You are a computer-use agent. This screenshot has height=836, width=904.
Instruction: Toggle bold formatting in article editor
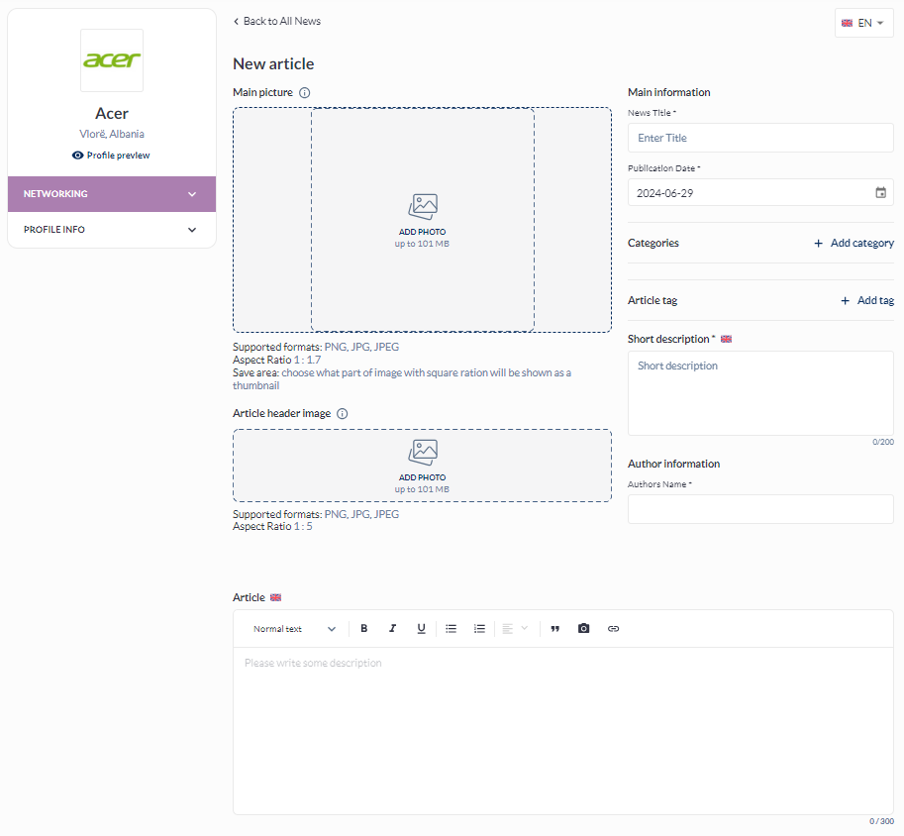pyautogui.click(x=364, y=629)
